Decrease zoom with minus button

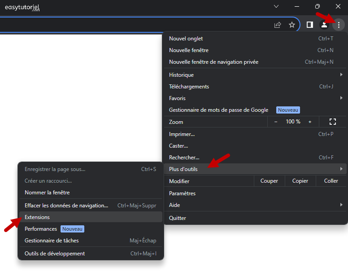point(276,122)
